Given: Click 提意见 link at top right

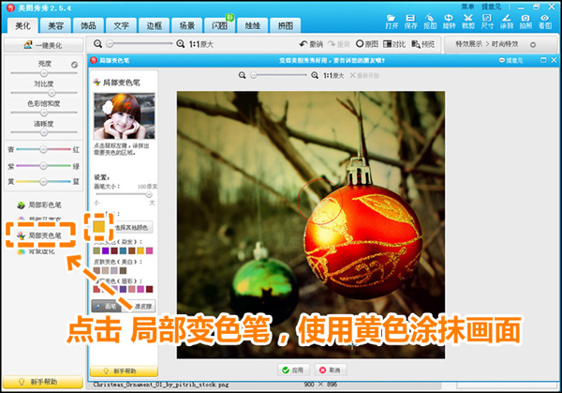Looking at the screenshot, I should 492,7.
